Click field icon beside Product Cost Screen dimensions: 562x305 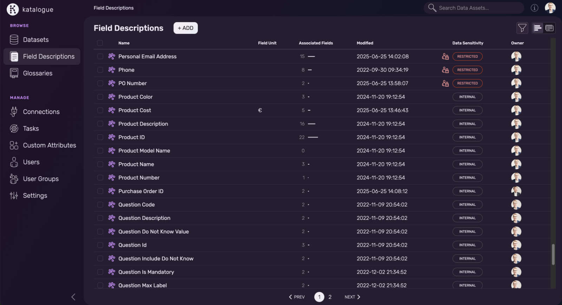[x=112, y=110]
